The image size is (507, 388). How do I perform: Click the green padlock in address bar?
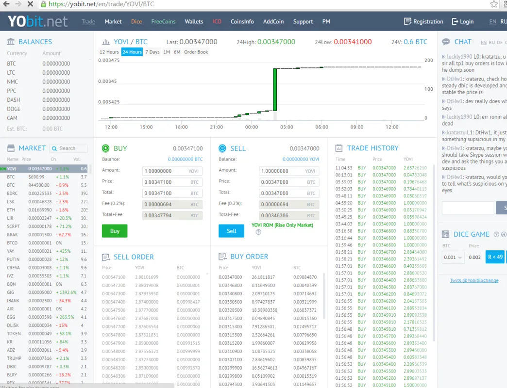click(43, 4)
